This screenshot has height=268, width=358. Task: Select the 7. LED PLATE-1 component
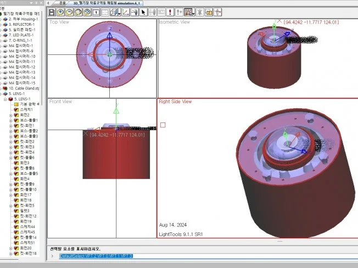click(x=22, y=35)
